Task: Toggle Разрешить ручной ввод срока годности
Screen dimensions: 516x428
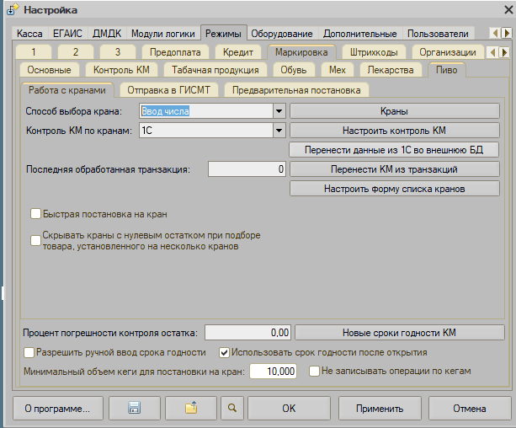Action: click(30, 352)
